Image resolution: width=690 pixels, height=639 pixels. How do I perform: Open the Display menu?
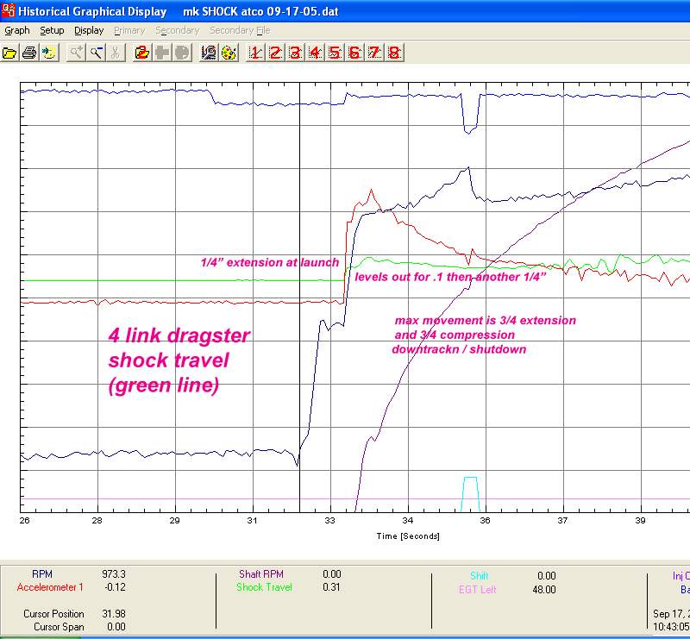[89, 30]
